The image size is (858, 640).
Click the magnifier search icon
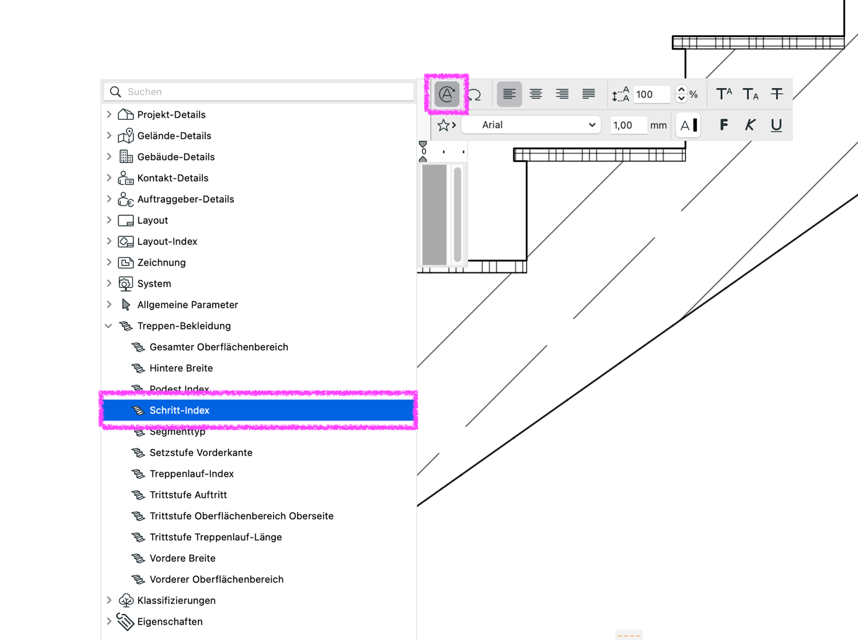click(115, 92)
